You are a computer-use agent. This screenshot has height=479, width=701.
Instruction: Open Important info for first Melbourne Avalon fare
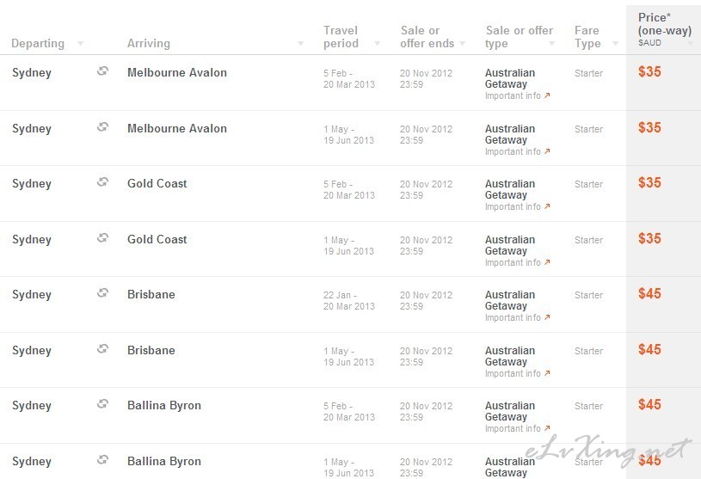(517, 95)
